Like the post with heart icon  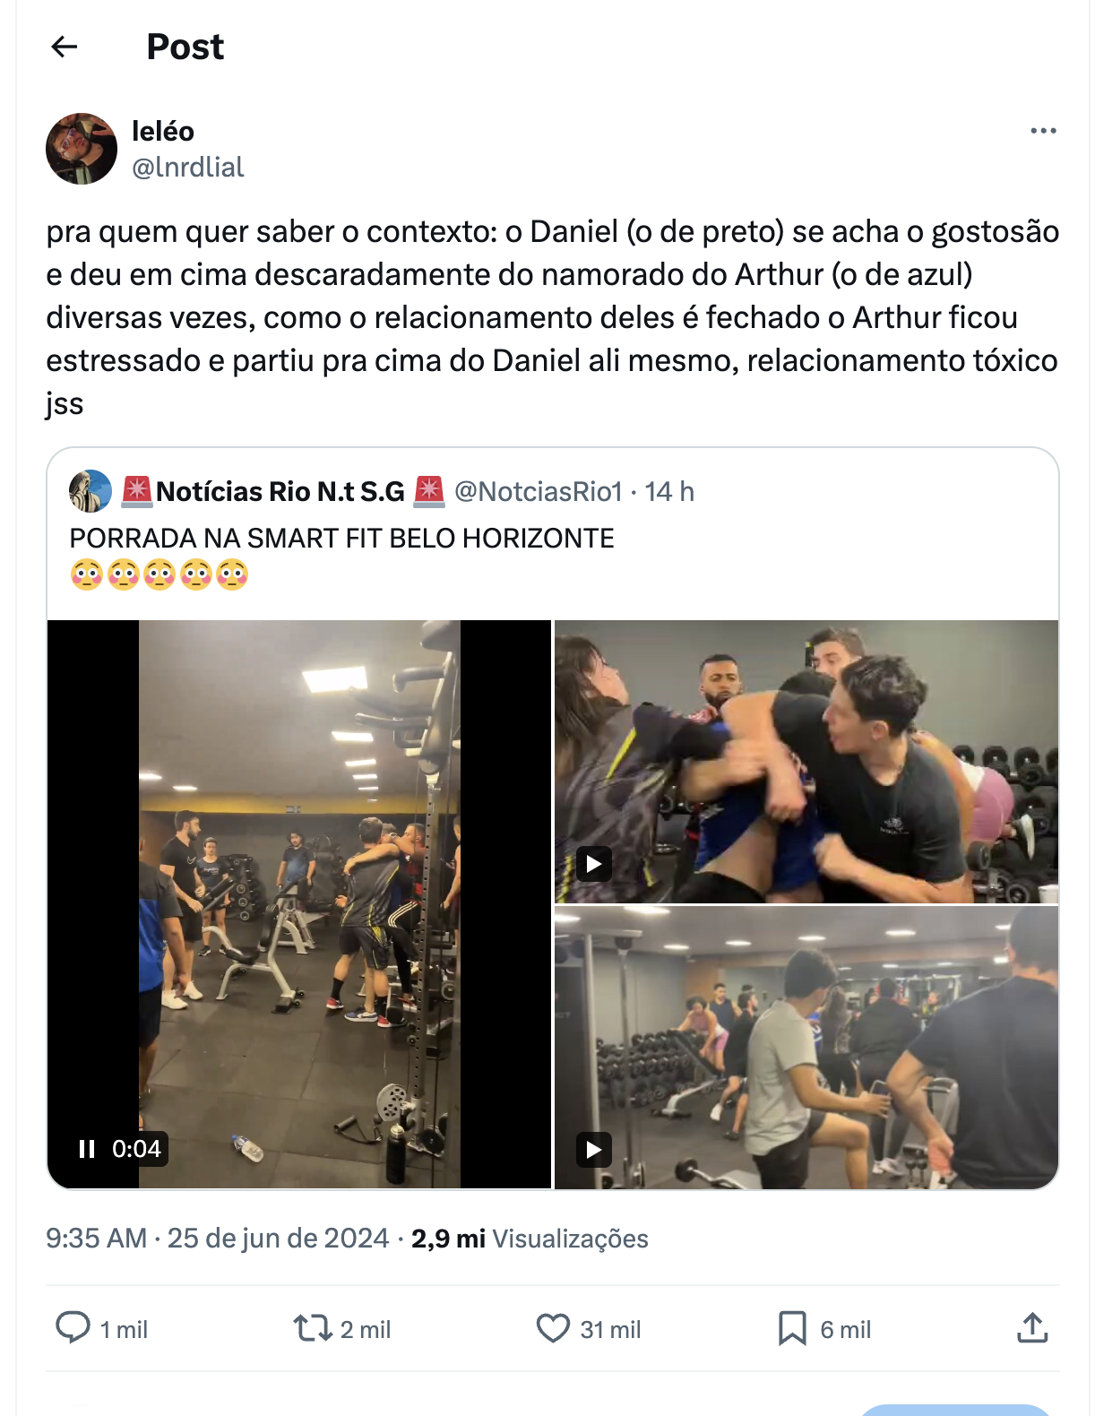pyautogui.click(x=553, y=1328)
